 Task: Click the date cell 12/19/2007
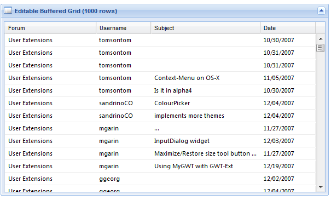[x=288, y=166]
